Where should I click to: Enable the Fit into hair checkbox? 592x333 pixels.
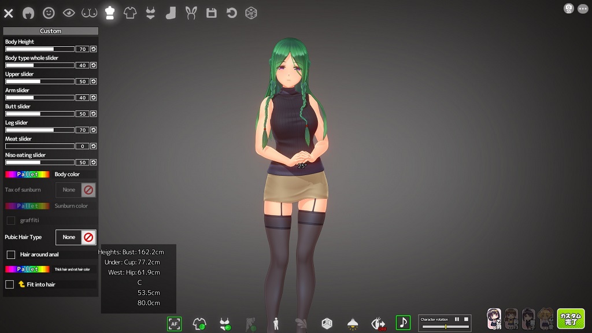coord(10,284)
